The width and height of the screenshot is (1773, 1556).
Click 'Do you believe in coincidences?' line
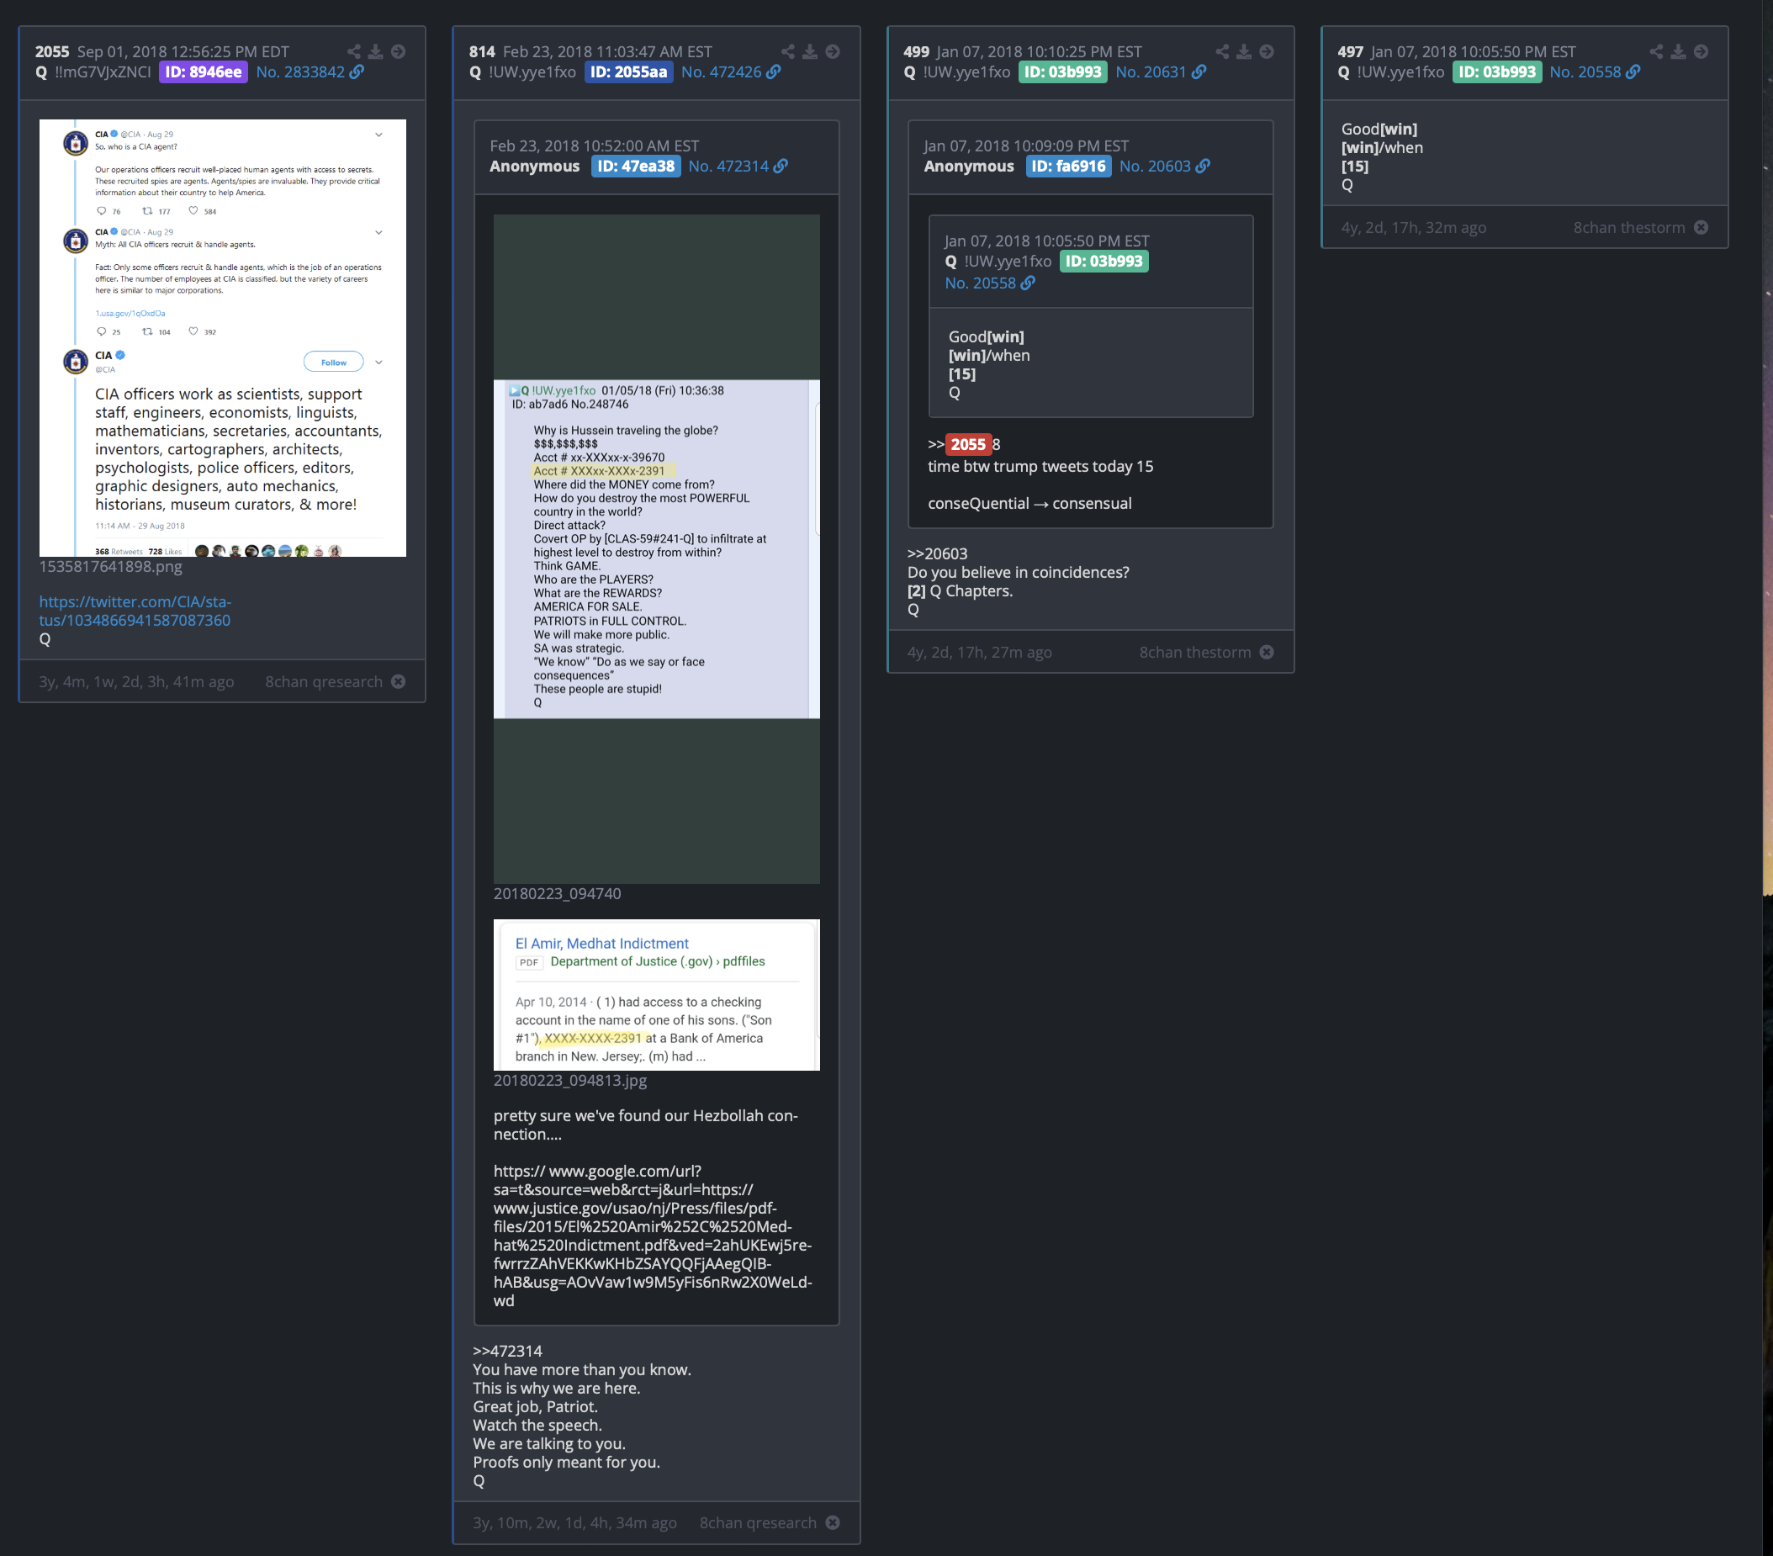1019,573
